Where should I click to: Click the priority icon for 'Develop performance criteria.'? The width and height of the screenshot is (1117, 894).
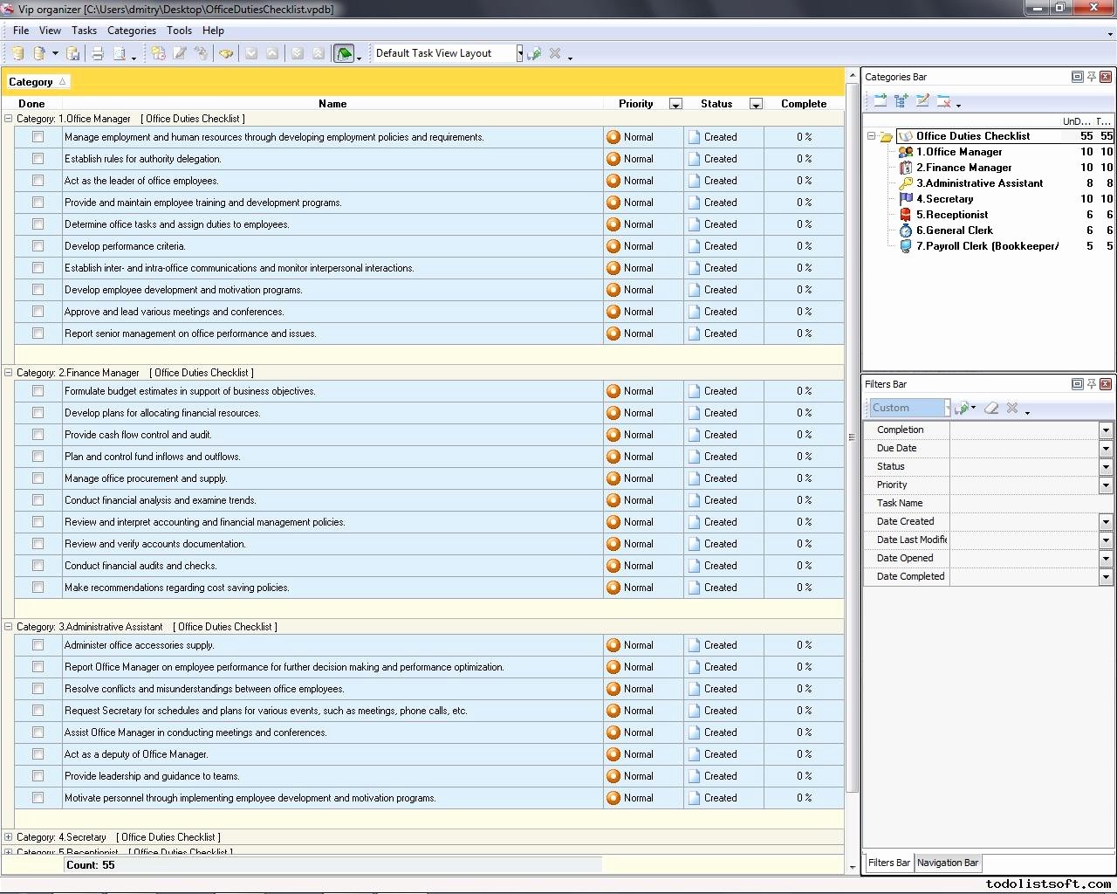pyautogui.click(x=613, y=246)
